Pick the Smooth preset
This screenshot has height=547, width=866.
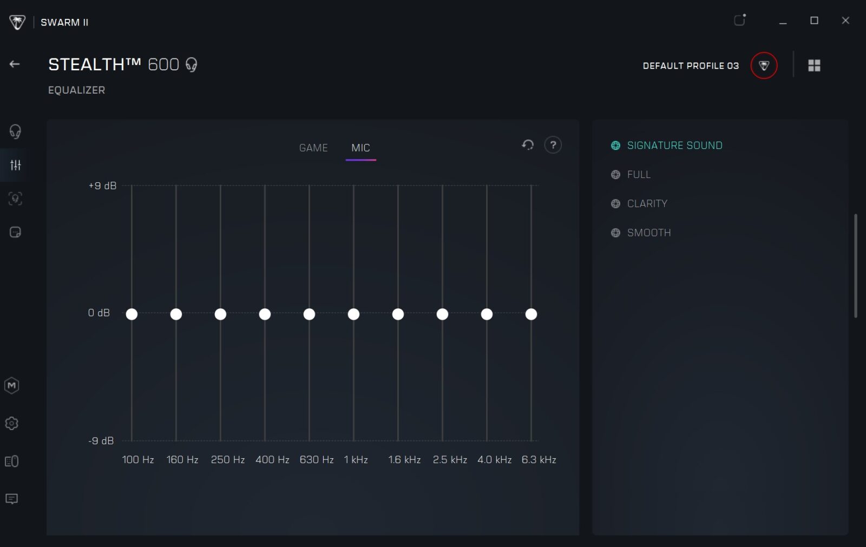click(x=648, y=233)
